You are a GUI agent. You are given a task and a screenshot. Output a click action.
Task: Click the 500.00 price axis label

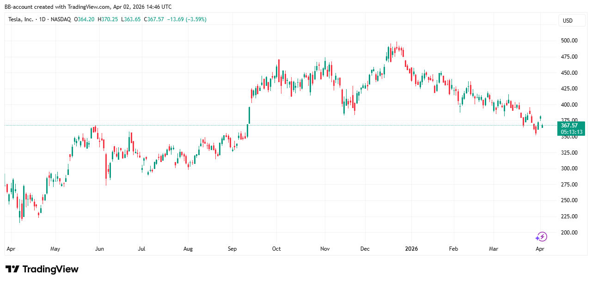[x=569, y=41]
